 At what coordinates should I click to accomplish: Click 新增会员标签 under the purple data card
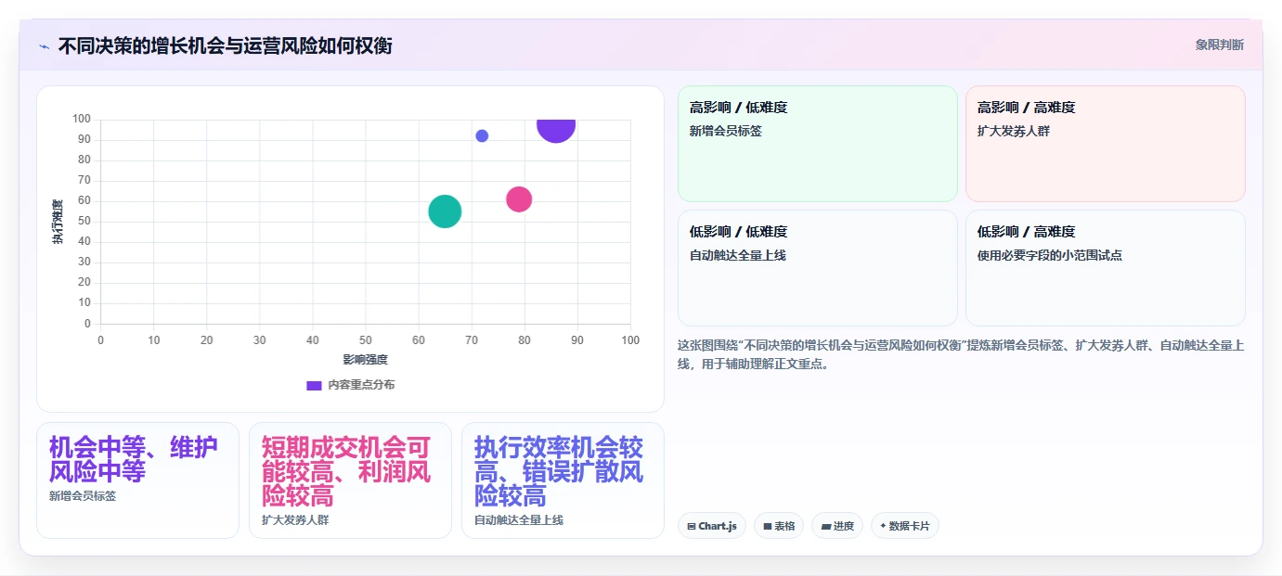pos(83,496)
